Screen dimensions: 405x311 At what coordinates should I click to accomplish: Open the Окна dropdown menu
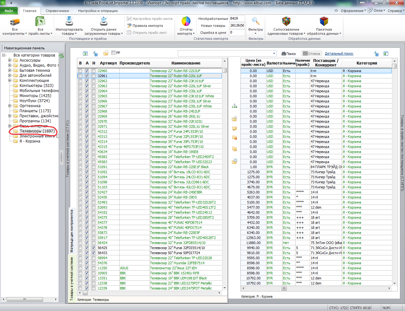377,11
